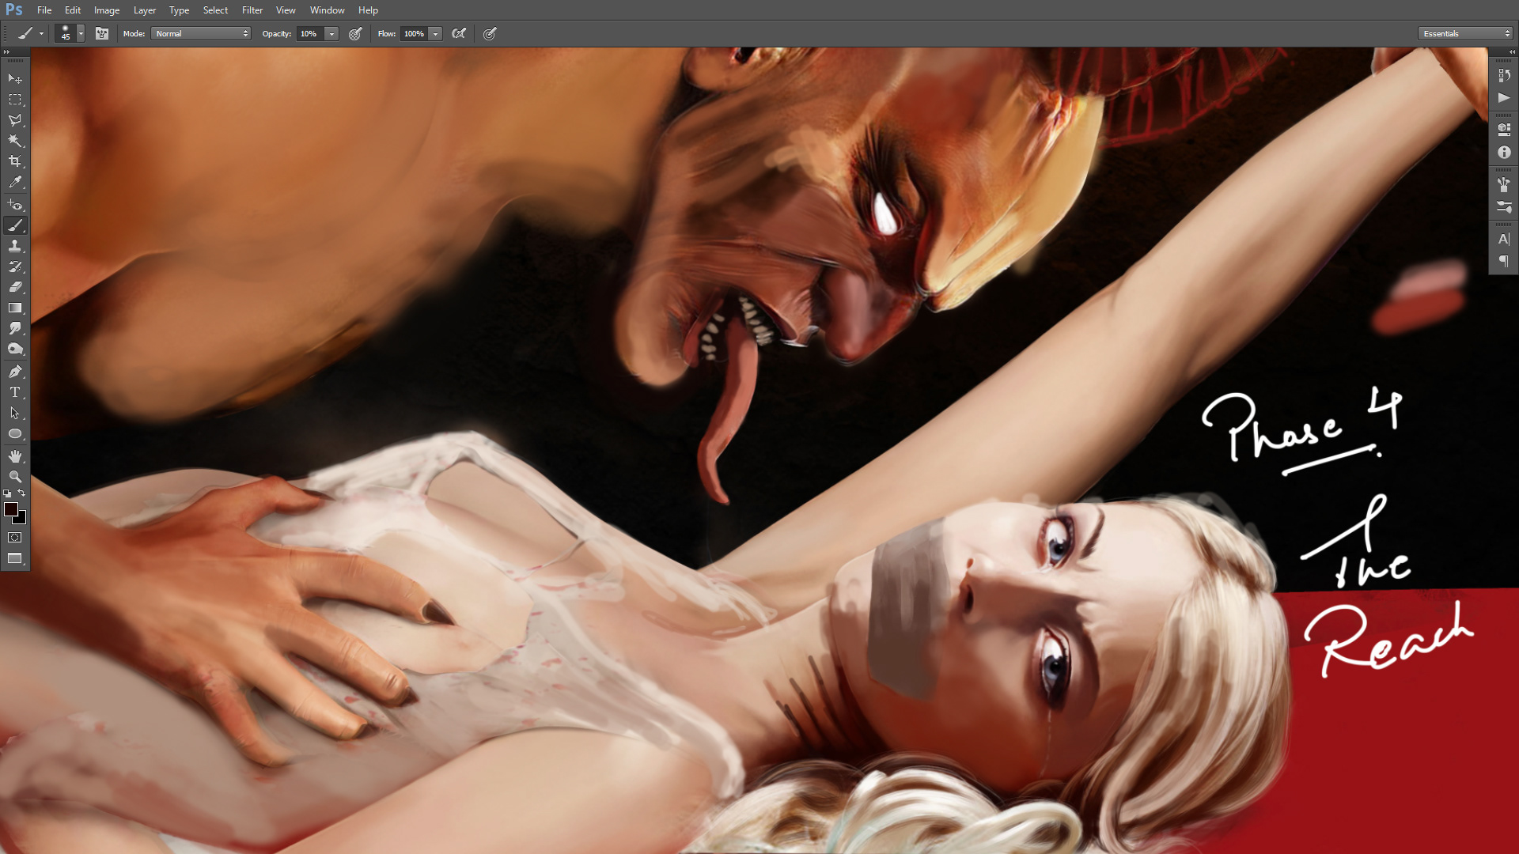Open the Essentials workspace dropdown

pyautogui.click(x=1466, y=33)
